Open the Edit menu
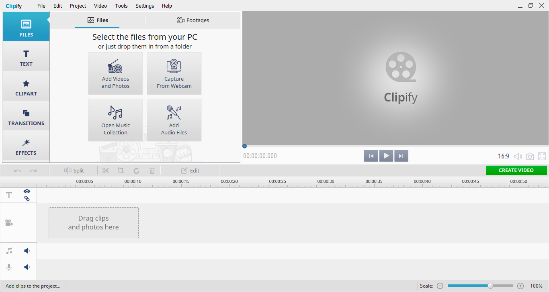The width and height of the screenshot is (549, 292). [x=57, y=6]
